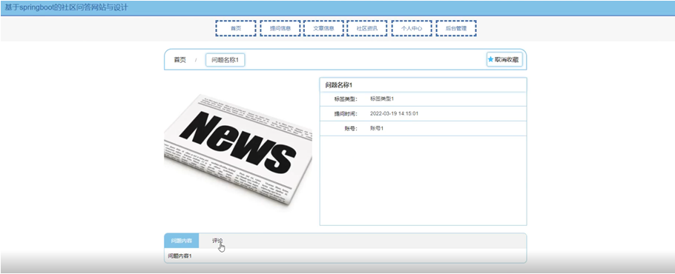
Task: Click the 取消收藏 button
Action: [x=504, y=60]
